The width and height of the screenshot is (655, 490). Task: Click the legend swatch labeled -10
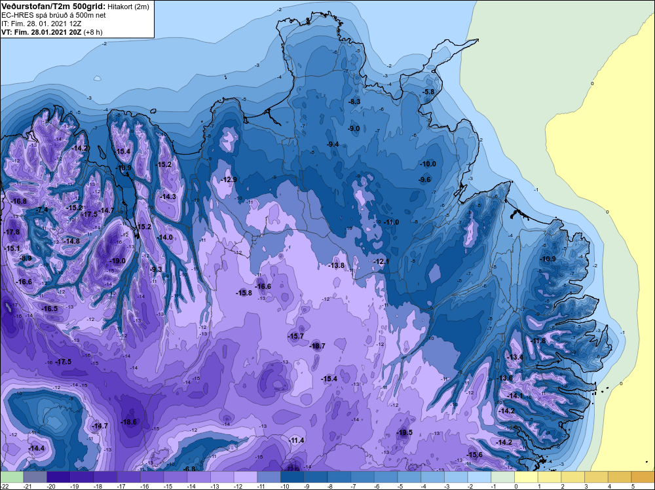tap(292, 477)
